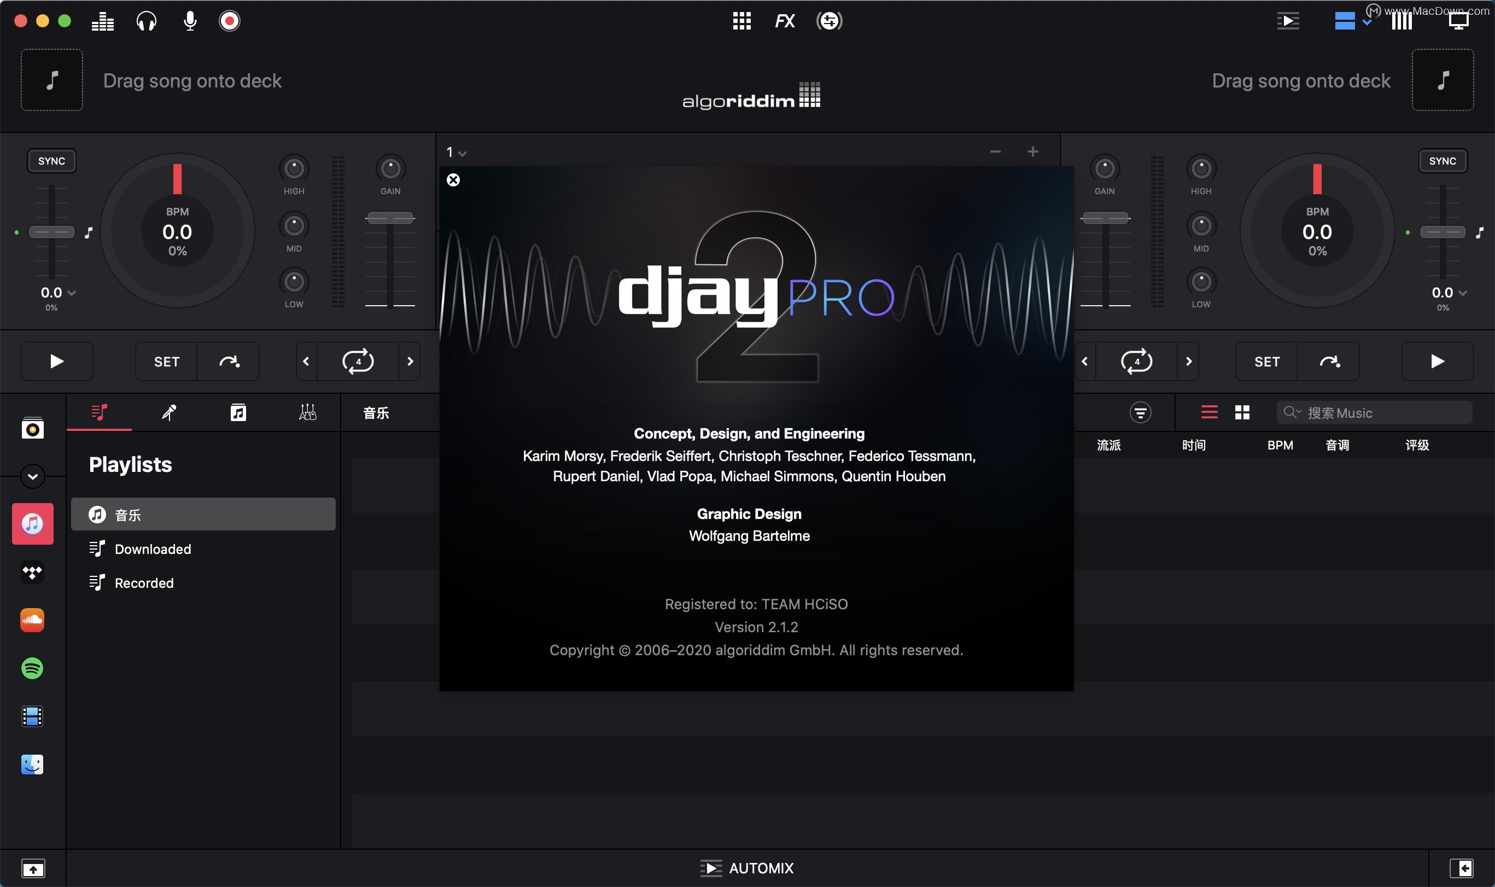Toggle key lock note on left deck
This screenshot has width=1495, height=887.
[89, 232]
